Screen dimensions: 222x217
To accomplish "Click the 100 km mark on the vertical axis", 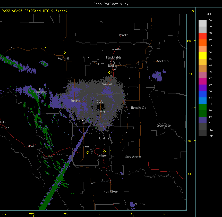I will click(189, 41).
